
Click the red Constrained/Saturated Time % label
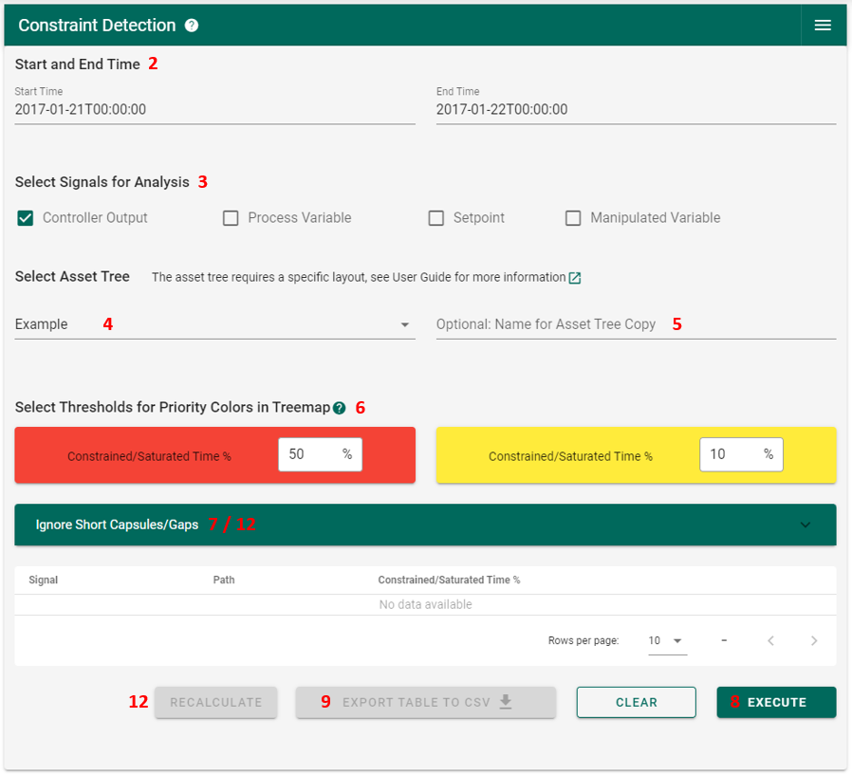coord(149,456)
